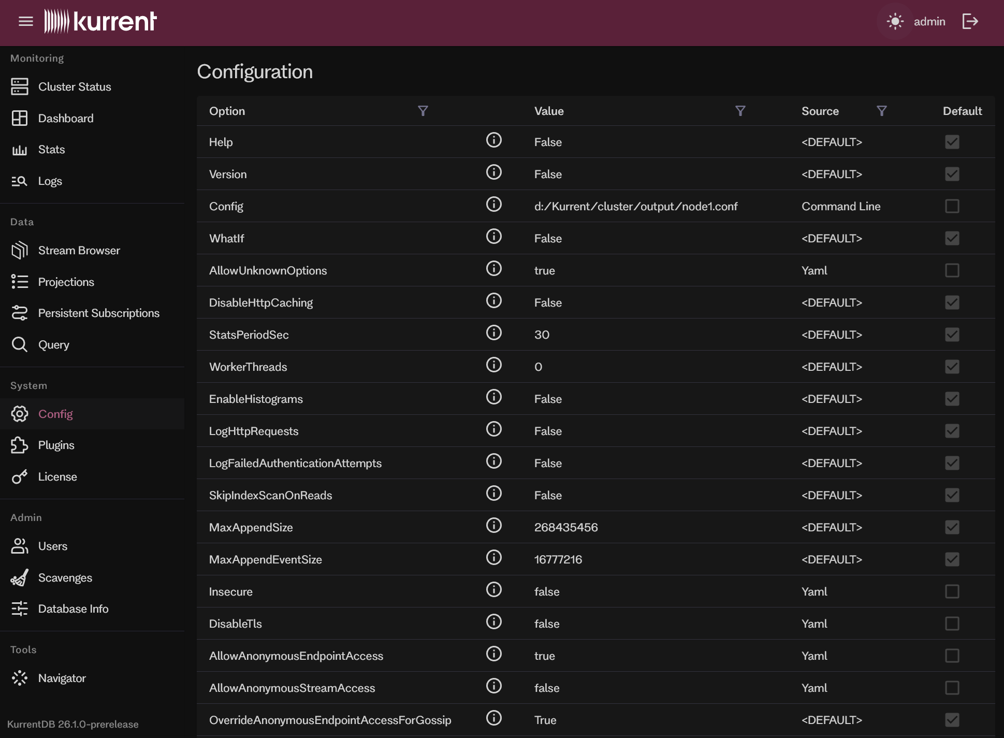Viewport: 1004px width, 738px height.
Task: Click the Kurrent logo
Action: coord(100,21)
